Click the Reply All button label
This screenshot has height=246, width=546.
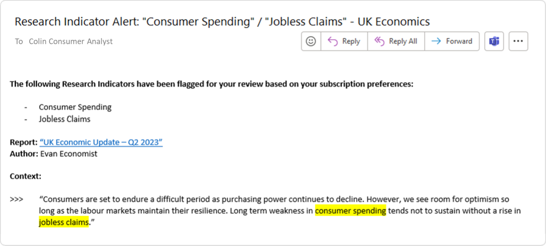point(403,41)
